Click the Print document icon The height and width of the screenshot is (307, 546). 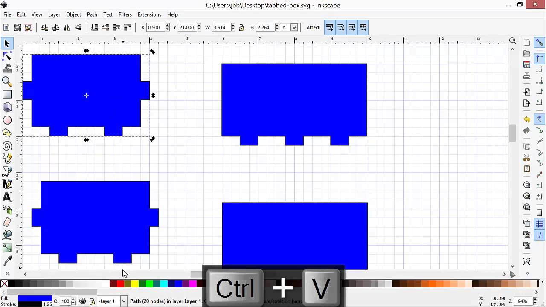click(x=527, y=76)
